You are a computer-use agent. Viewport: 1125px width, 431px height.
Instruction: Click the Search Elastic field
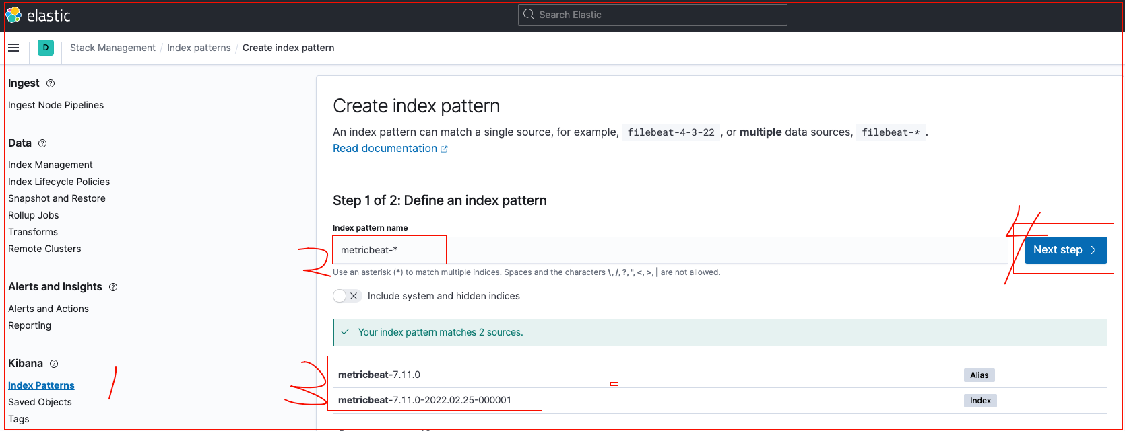coord(652,15)
